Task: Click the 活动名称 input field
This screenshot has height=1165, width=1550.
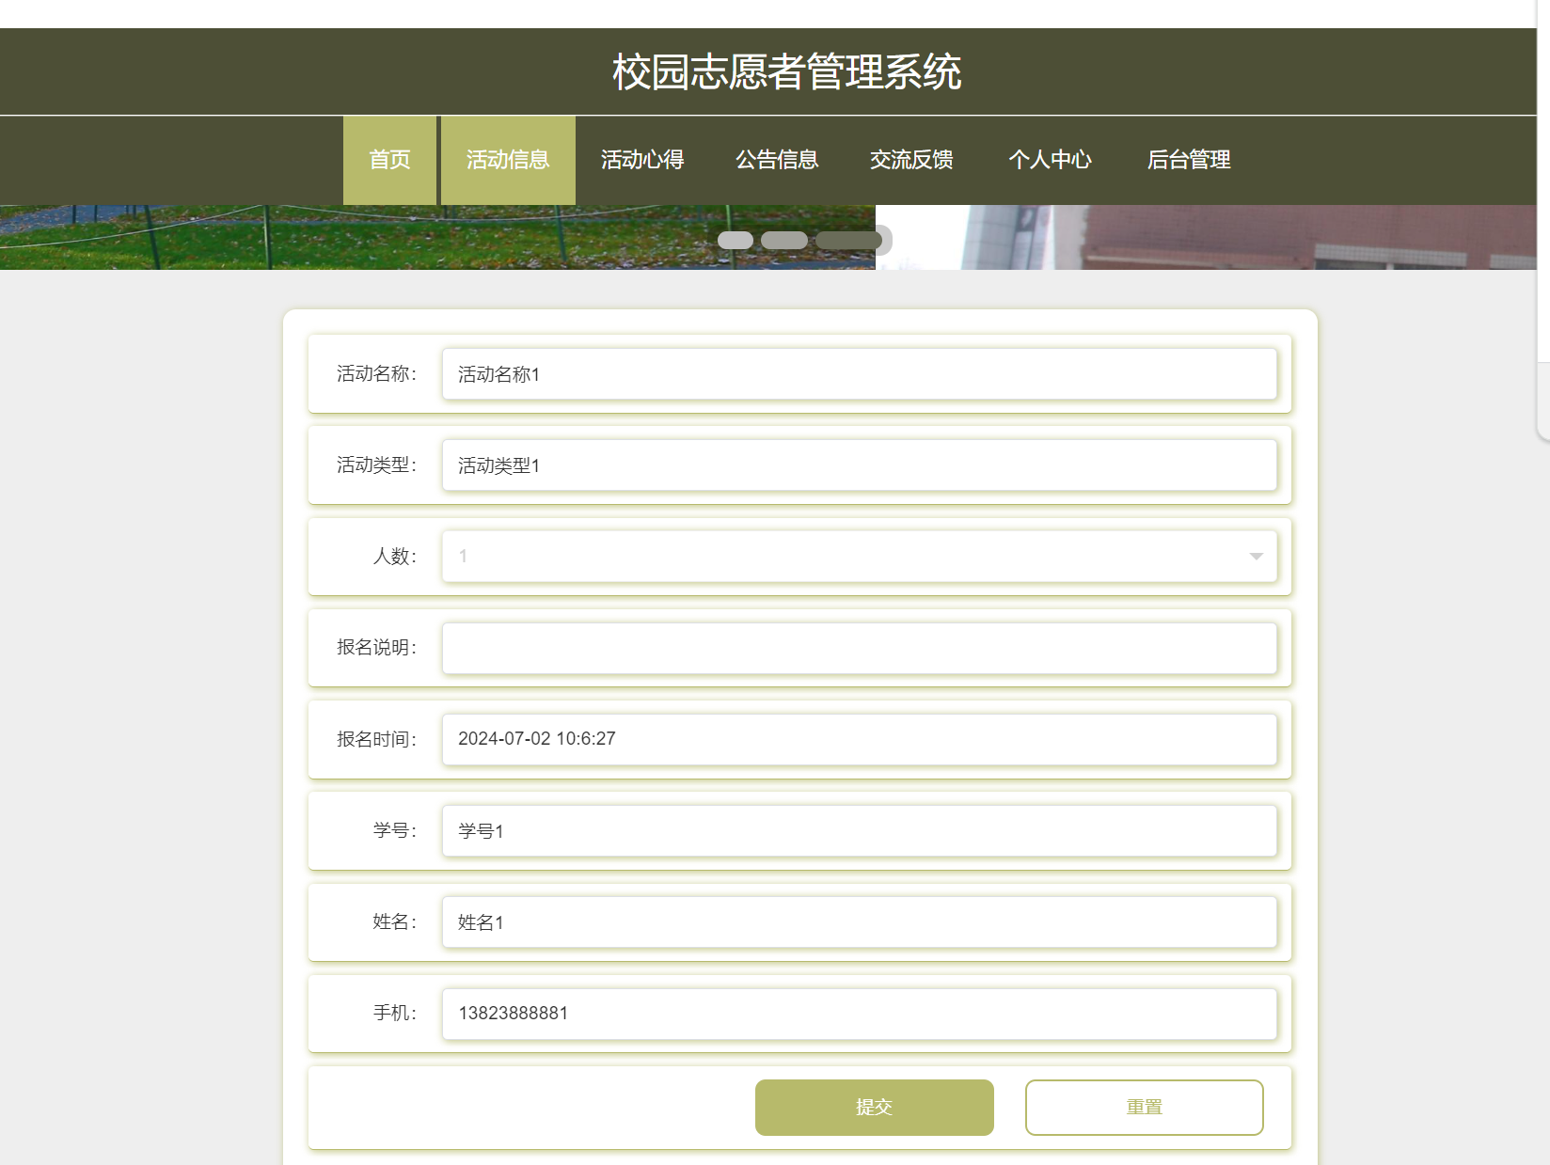Action: [x=859, y=373]
